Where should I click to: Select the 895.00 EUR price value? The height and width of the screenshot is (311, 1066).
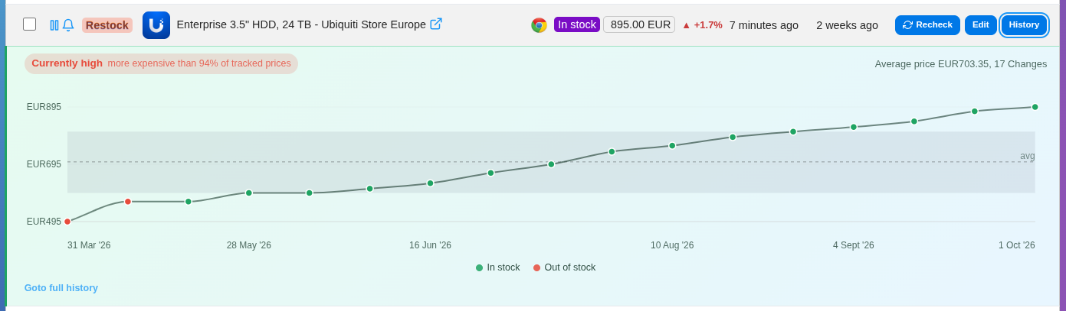(x=639, y=24)
